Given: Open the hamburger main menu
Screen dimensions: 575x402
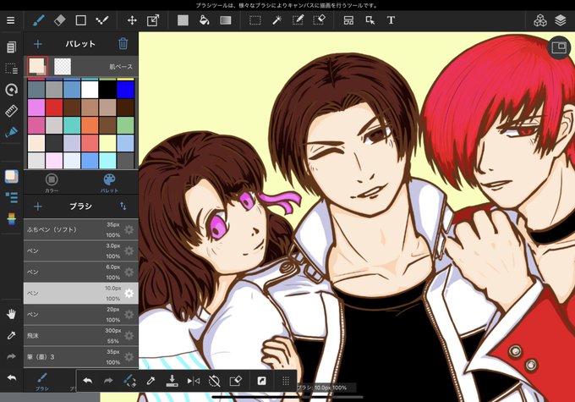Looking at the screenshot, I should coord(11,20).
